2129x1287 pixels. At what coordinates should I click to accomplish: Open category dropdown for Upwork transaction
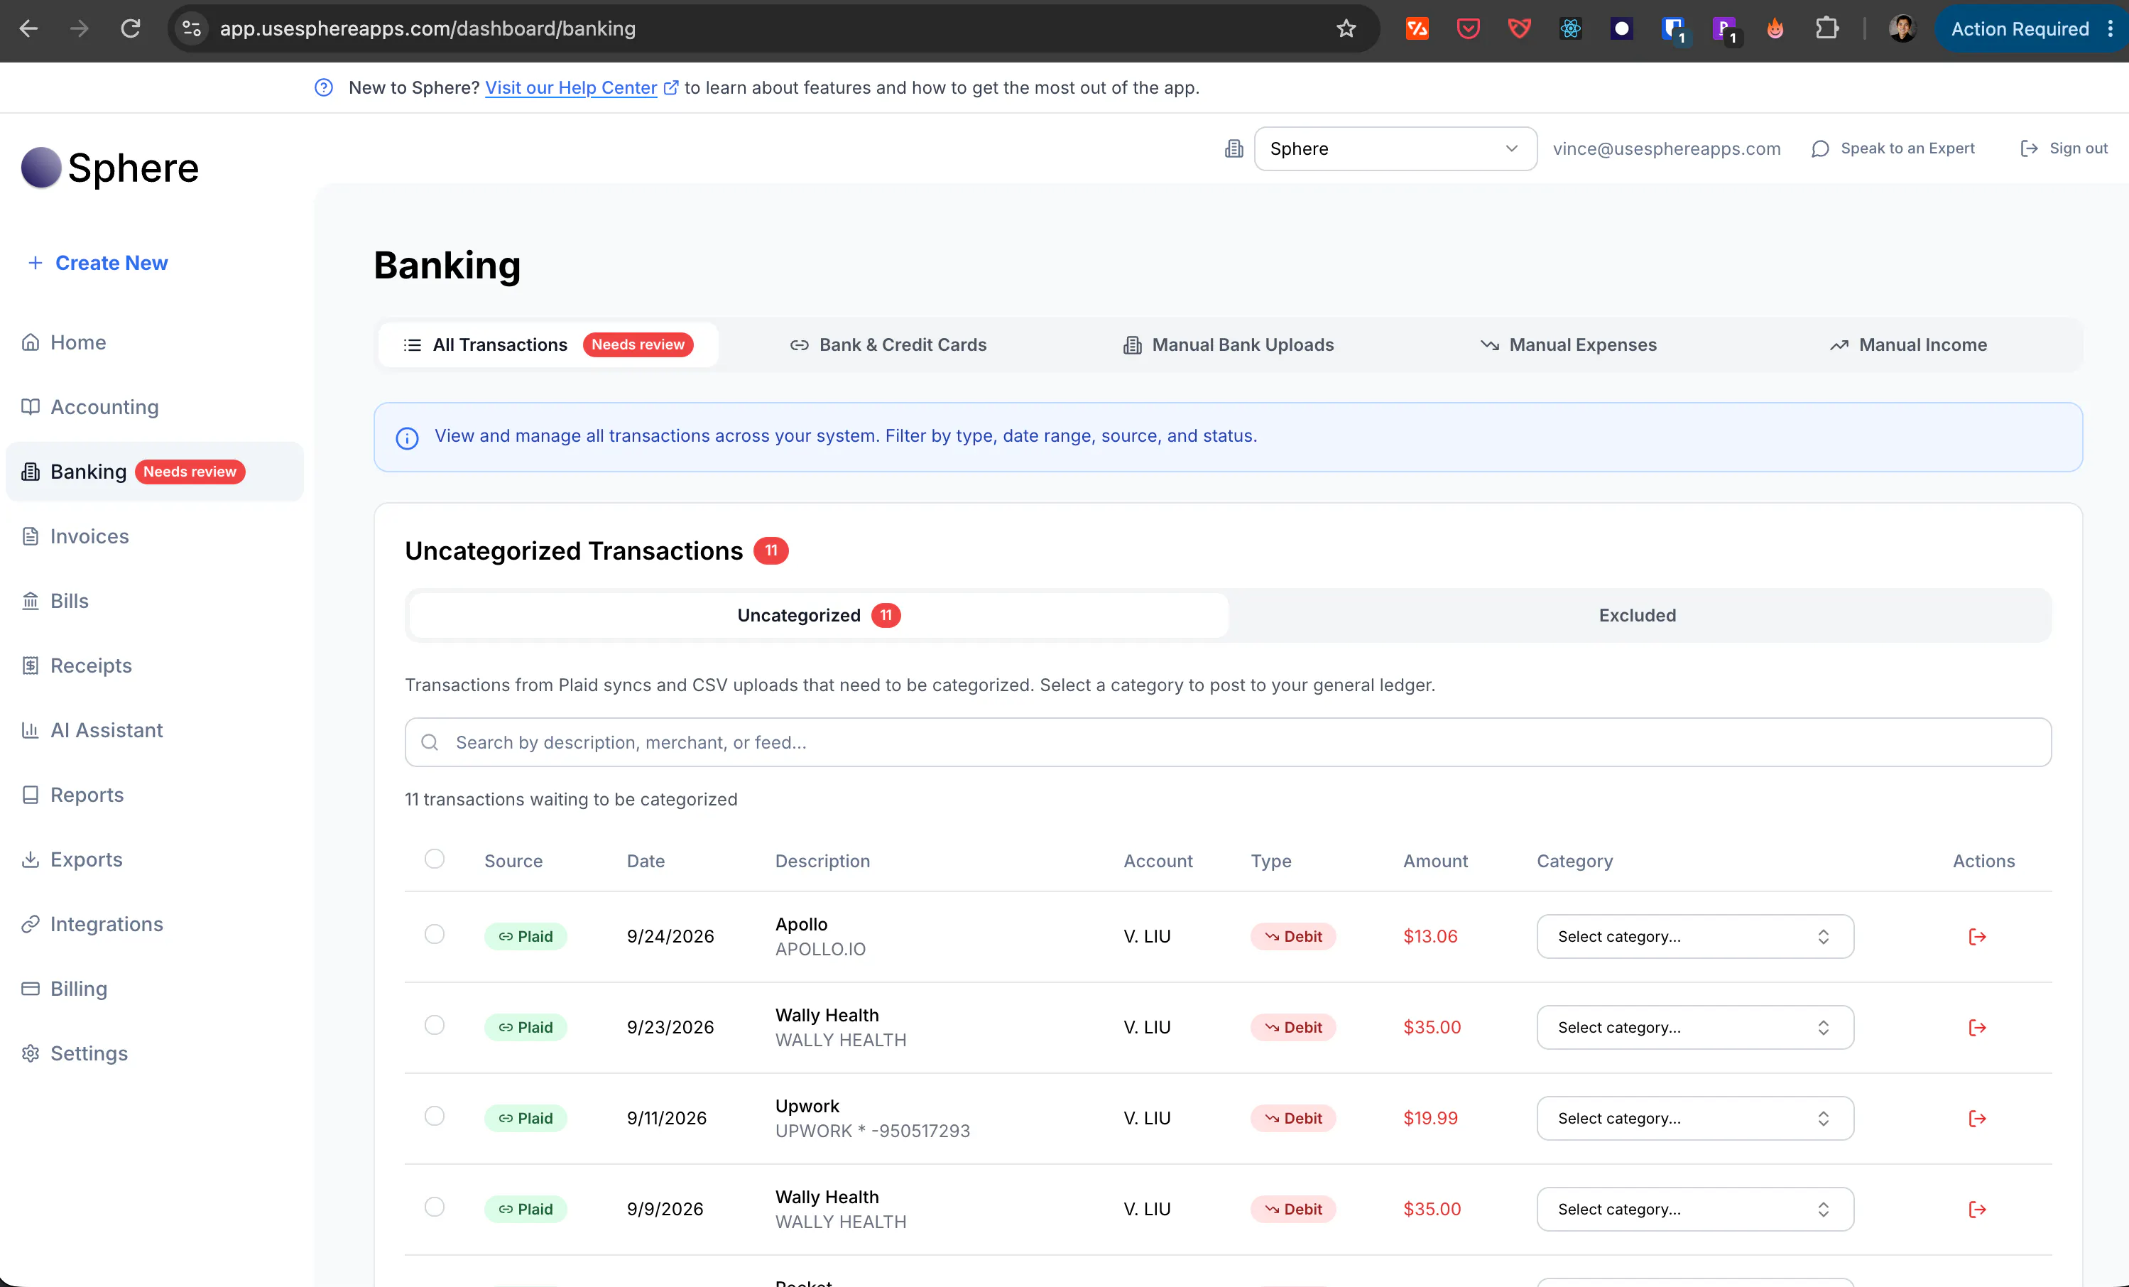pyautogui.click(x=1694, y=1117)
